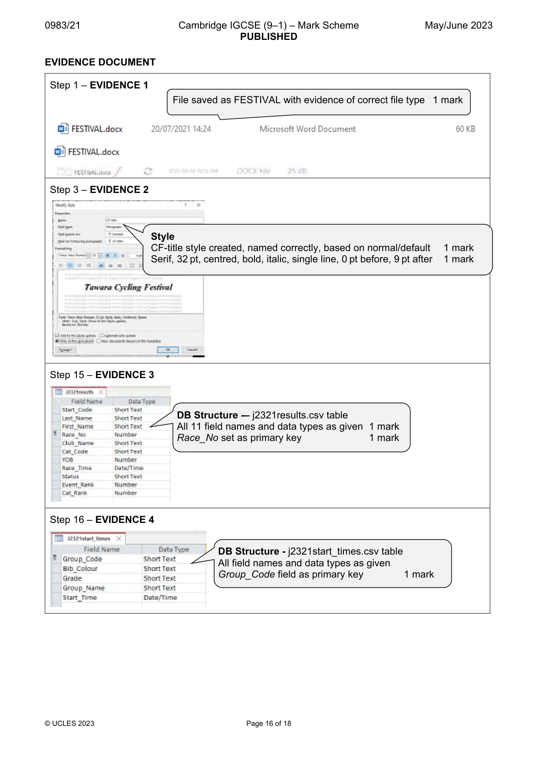Select the First_Name field name
This screenshot has width=538, height=761.
coord(78,426)
